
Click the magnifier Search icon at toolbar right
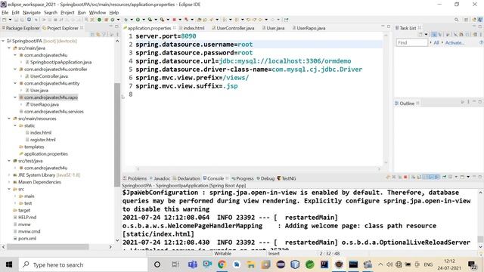pyautogui.click(x=456, y=20)
